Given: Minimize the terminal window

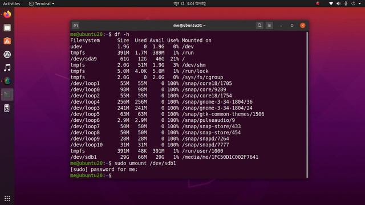Looking at the screenshot, I should [x=281, y=25].
